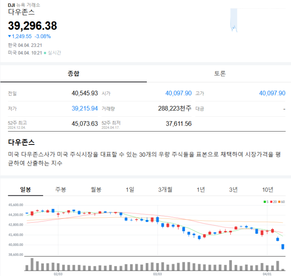Select the 주봉 chart tab
This screenshot has height=276, width=291.
(x=61, y=189)
